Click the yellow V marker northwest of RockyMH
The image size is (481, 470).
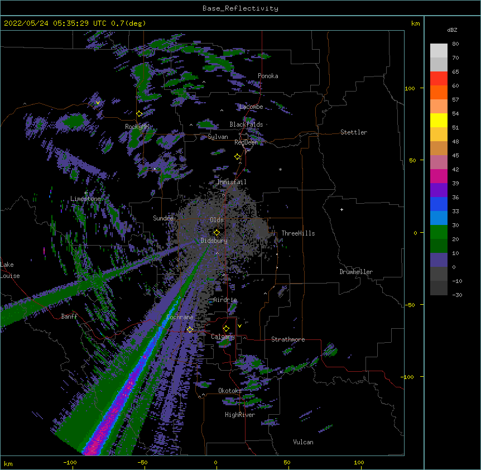(x=98, y=103)
